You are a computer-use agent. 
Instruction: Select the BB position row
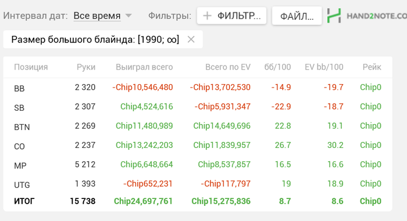(x=198, y=88)
